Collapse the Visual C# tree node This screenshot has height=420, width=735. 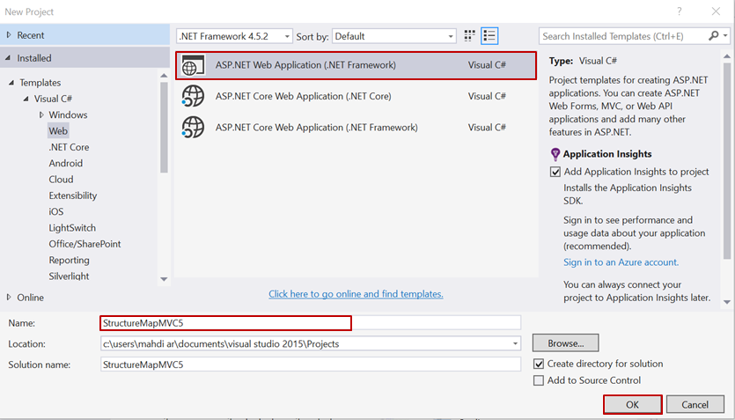(26, 99)
